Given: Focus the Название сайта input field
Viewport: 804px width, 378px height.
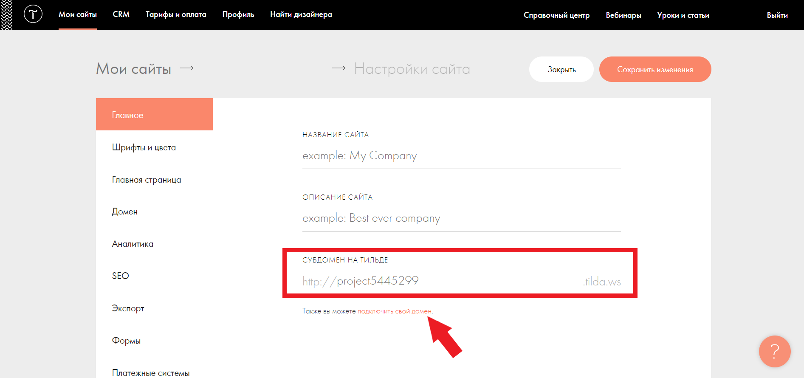Looking at the screenshot, I should (461, 156).
